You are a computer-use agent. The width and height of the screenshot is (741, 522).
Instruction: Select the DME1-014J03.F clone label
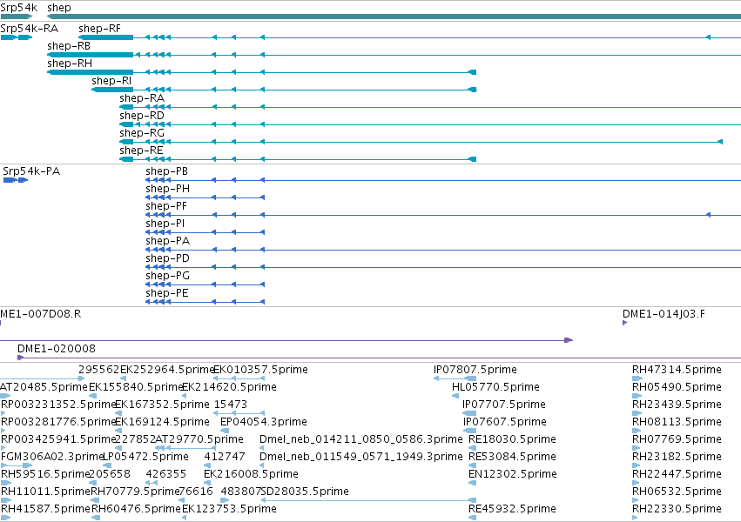coord(664,314)
